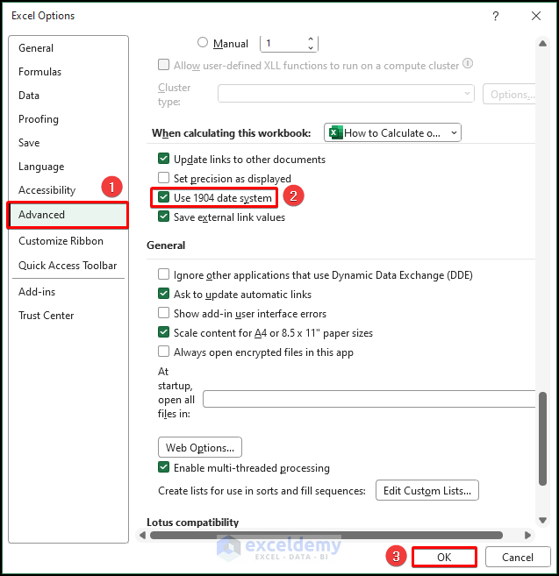Click 'When calculating this workbook' label
The height and width of the screenshot is (576, 559).
click(232, 133)
